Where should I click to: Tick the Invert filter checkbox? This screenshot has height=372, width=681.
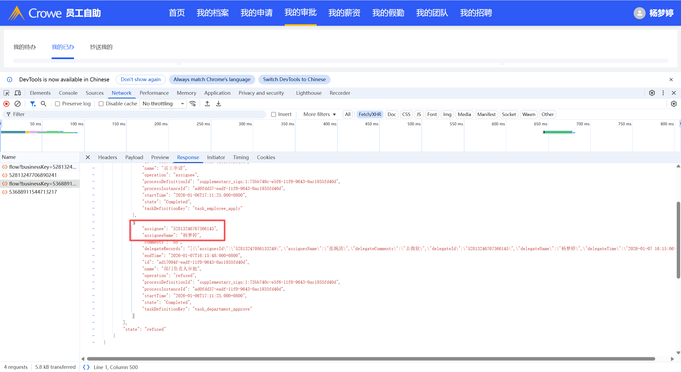274,114
